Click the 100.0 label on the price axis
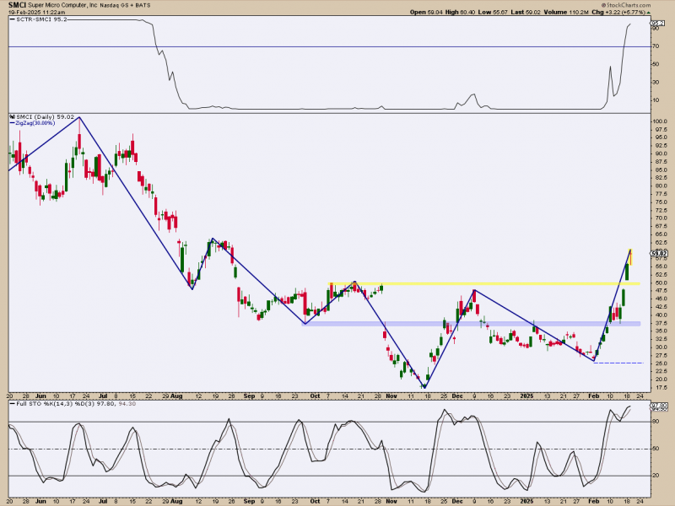 pyautogui.click(x=660, y=121)
